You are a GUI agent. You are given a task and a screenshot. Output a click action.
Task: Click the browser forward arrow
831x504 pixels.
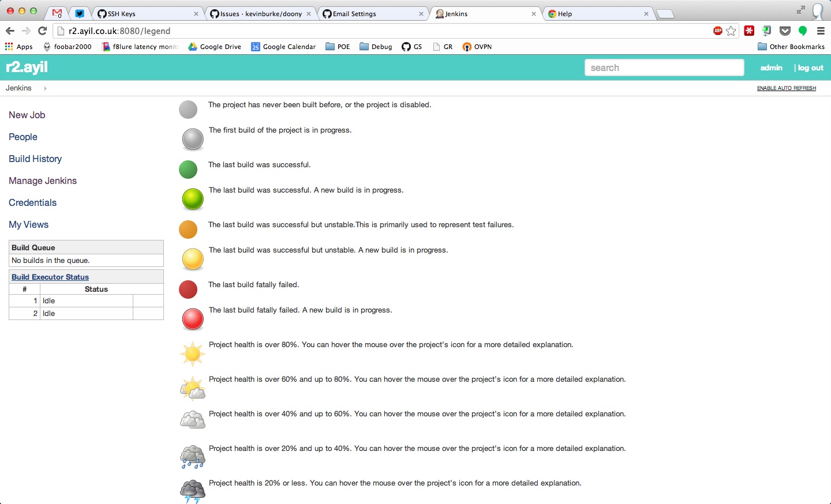[x=26, y=31]
